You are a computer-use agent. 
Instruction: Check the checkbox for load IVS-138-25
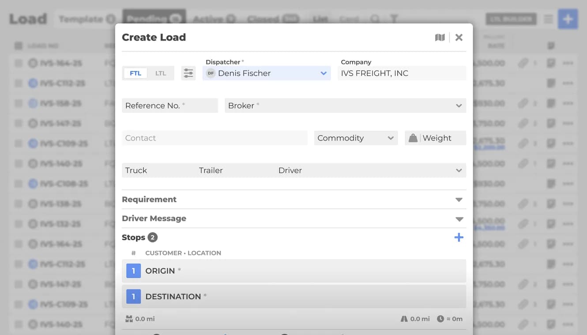(x=19, y=204)
